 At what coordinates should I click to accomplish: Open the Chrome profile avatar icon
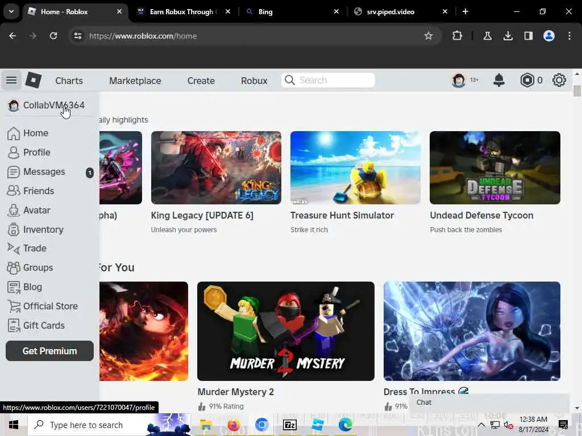[x=549, y=36]
